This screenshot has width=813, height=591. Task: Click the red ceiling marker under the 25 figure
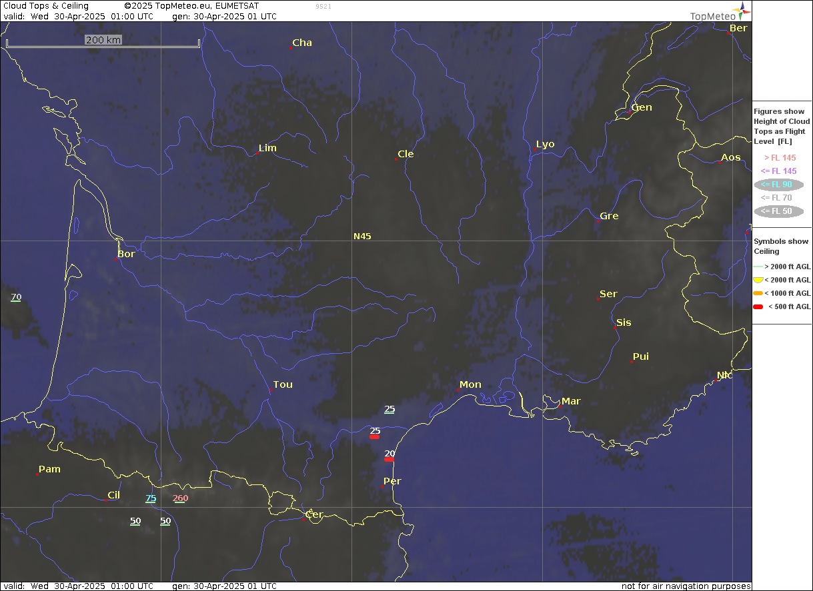[375, 436]
